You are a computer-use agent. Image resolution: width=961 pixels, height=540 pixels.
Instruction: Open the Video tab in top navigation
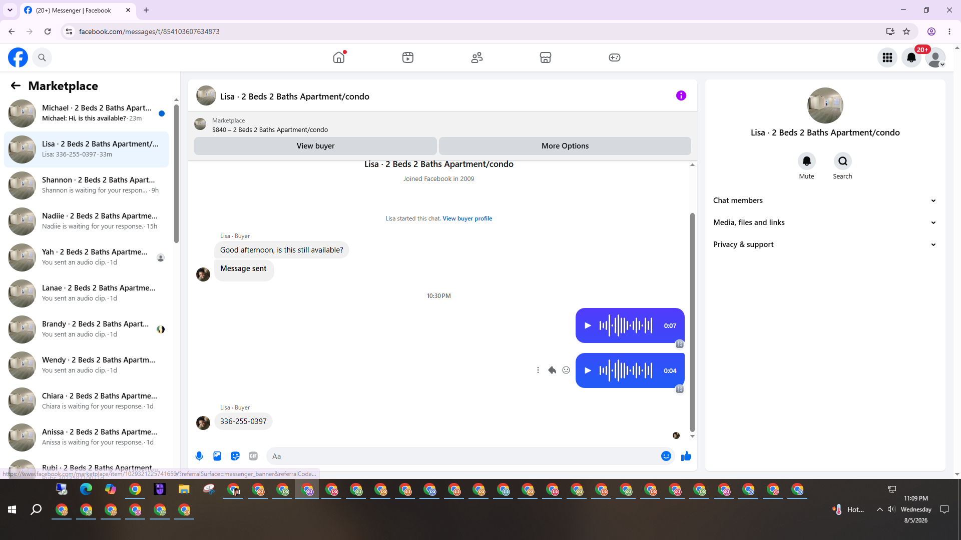click(x=408, y=57)
